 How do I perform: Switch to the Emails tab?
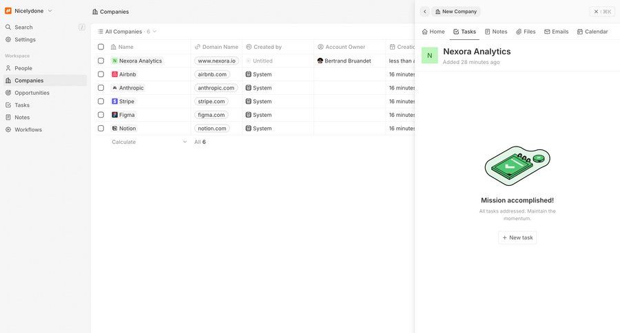click(557, 32)
